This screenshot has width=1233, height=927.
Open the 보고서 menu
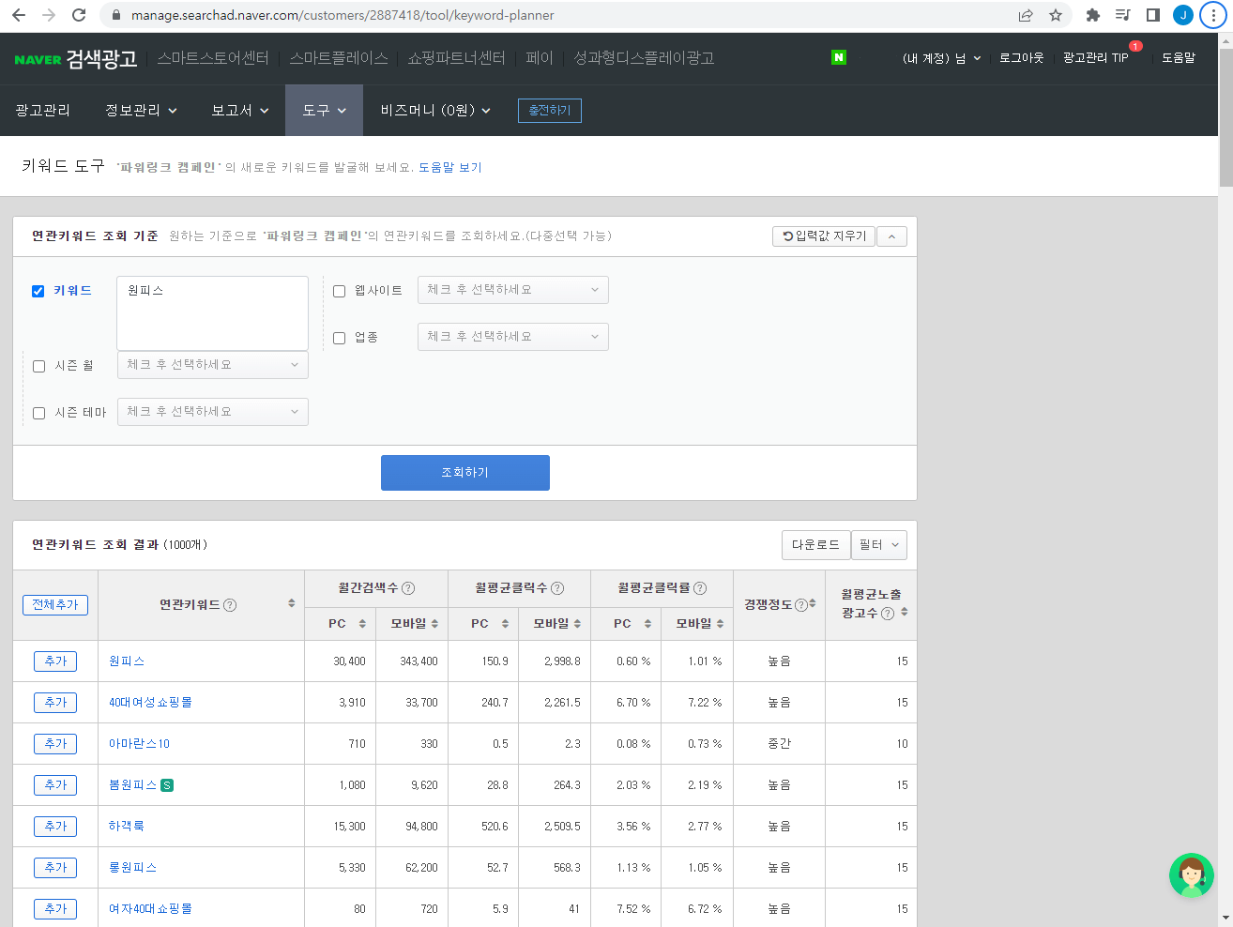(240, 111)
